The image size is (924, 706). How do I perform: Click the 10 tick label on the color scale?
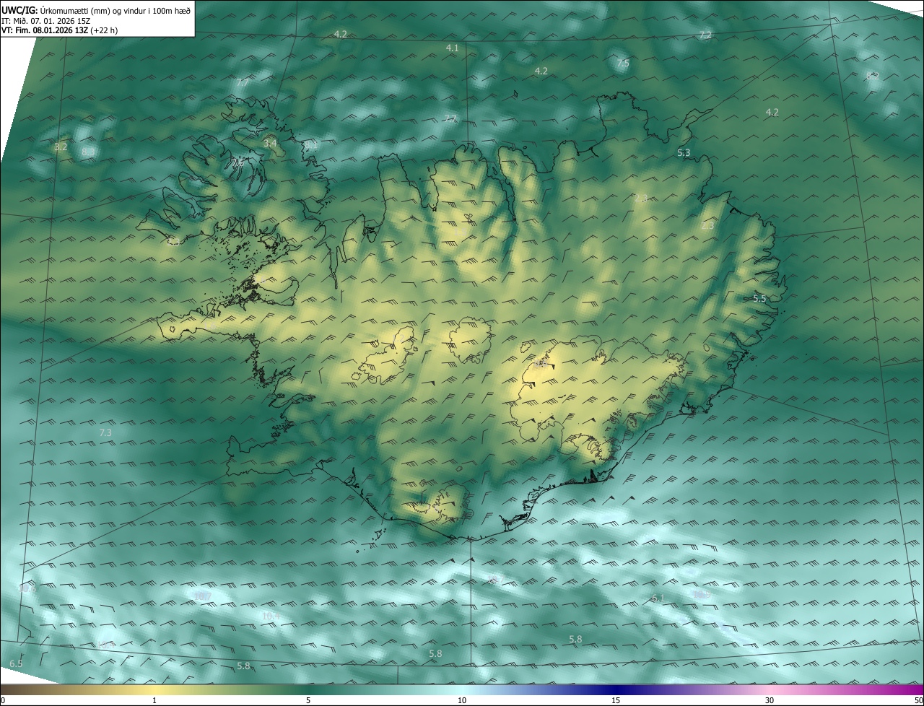[x=462, y=701]
